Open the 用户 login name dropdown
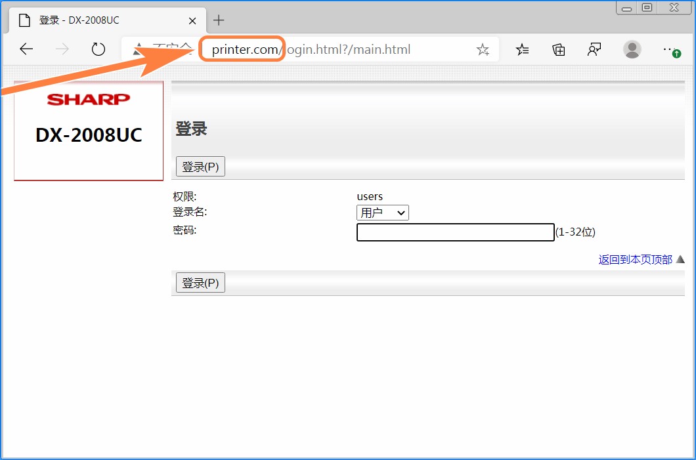 383,213
